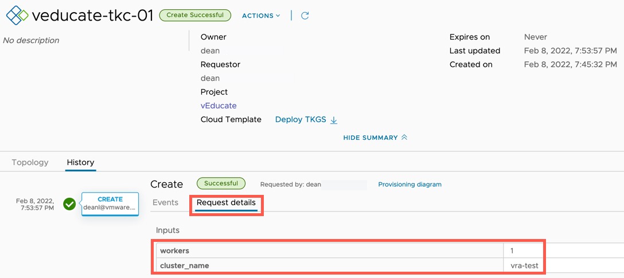Select the History tab
The width and height of the screenshot is (624, 278).
click(x=80, y=162)
